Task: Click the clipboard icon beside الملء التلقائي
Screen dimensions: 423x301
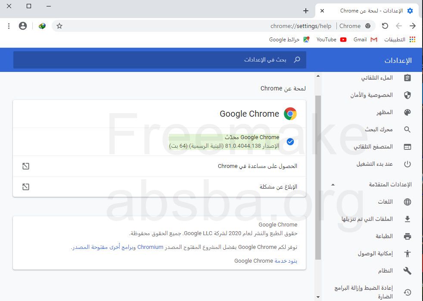Action: click(x=407, y=78)
